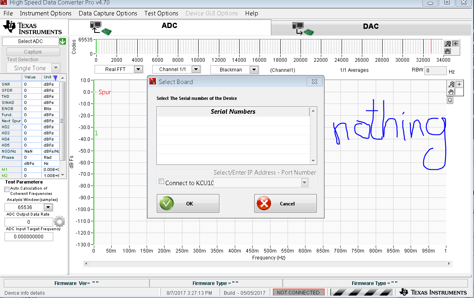Click the Build - 05/05/2017 status entry
474x298 pixels.
tap(245, 293)
